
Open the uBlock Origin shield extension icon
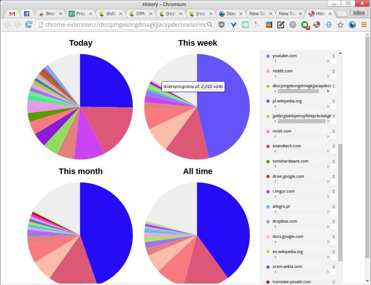(221, 24)
